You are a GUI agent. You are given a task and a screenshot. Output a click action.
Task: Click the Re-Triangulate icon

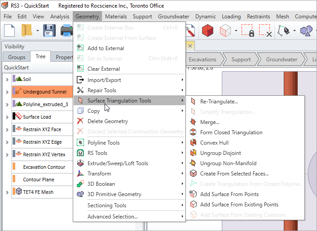(193, 101)
